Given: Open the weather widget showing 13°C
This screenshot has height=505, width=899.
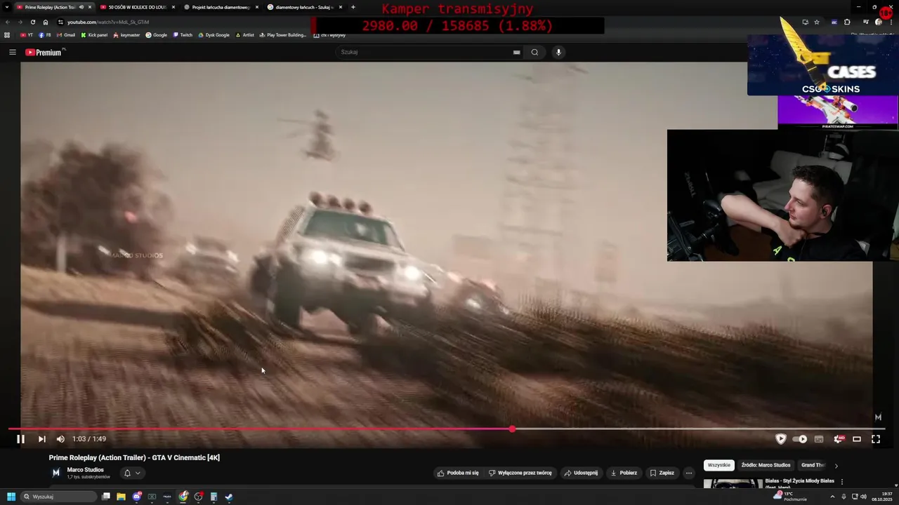Looking at the screenshot, I should (x=790, y=497).
